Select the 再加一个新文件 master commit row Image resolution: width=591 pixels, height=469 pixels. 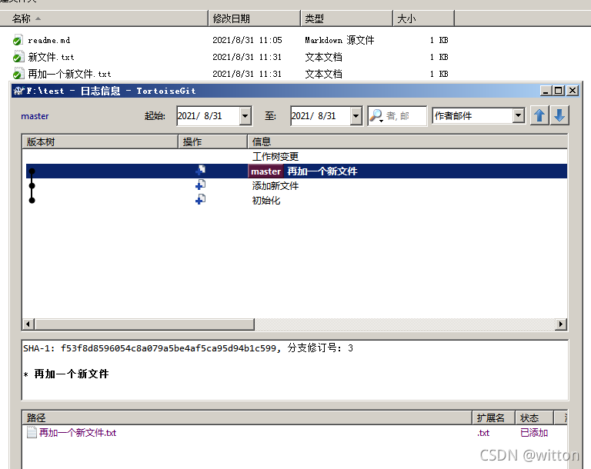pyautogui.click(x=296, y=171)
